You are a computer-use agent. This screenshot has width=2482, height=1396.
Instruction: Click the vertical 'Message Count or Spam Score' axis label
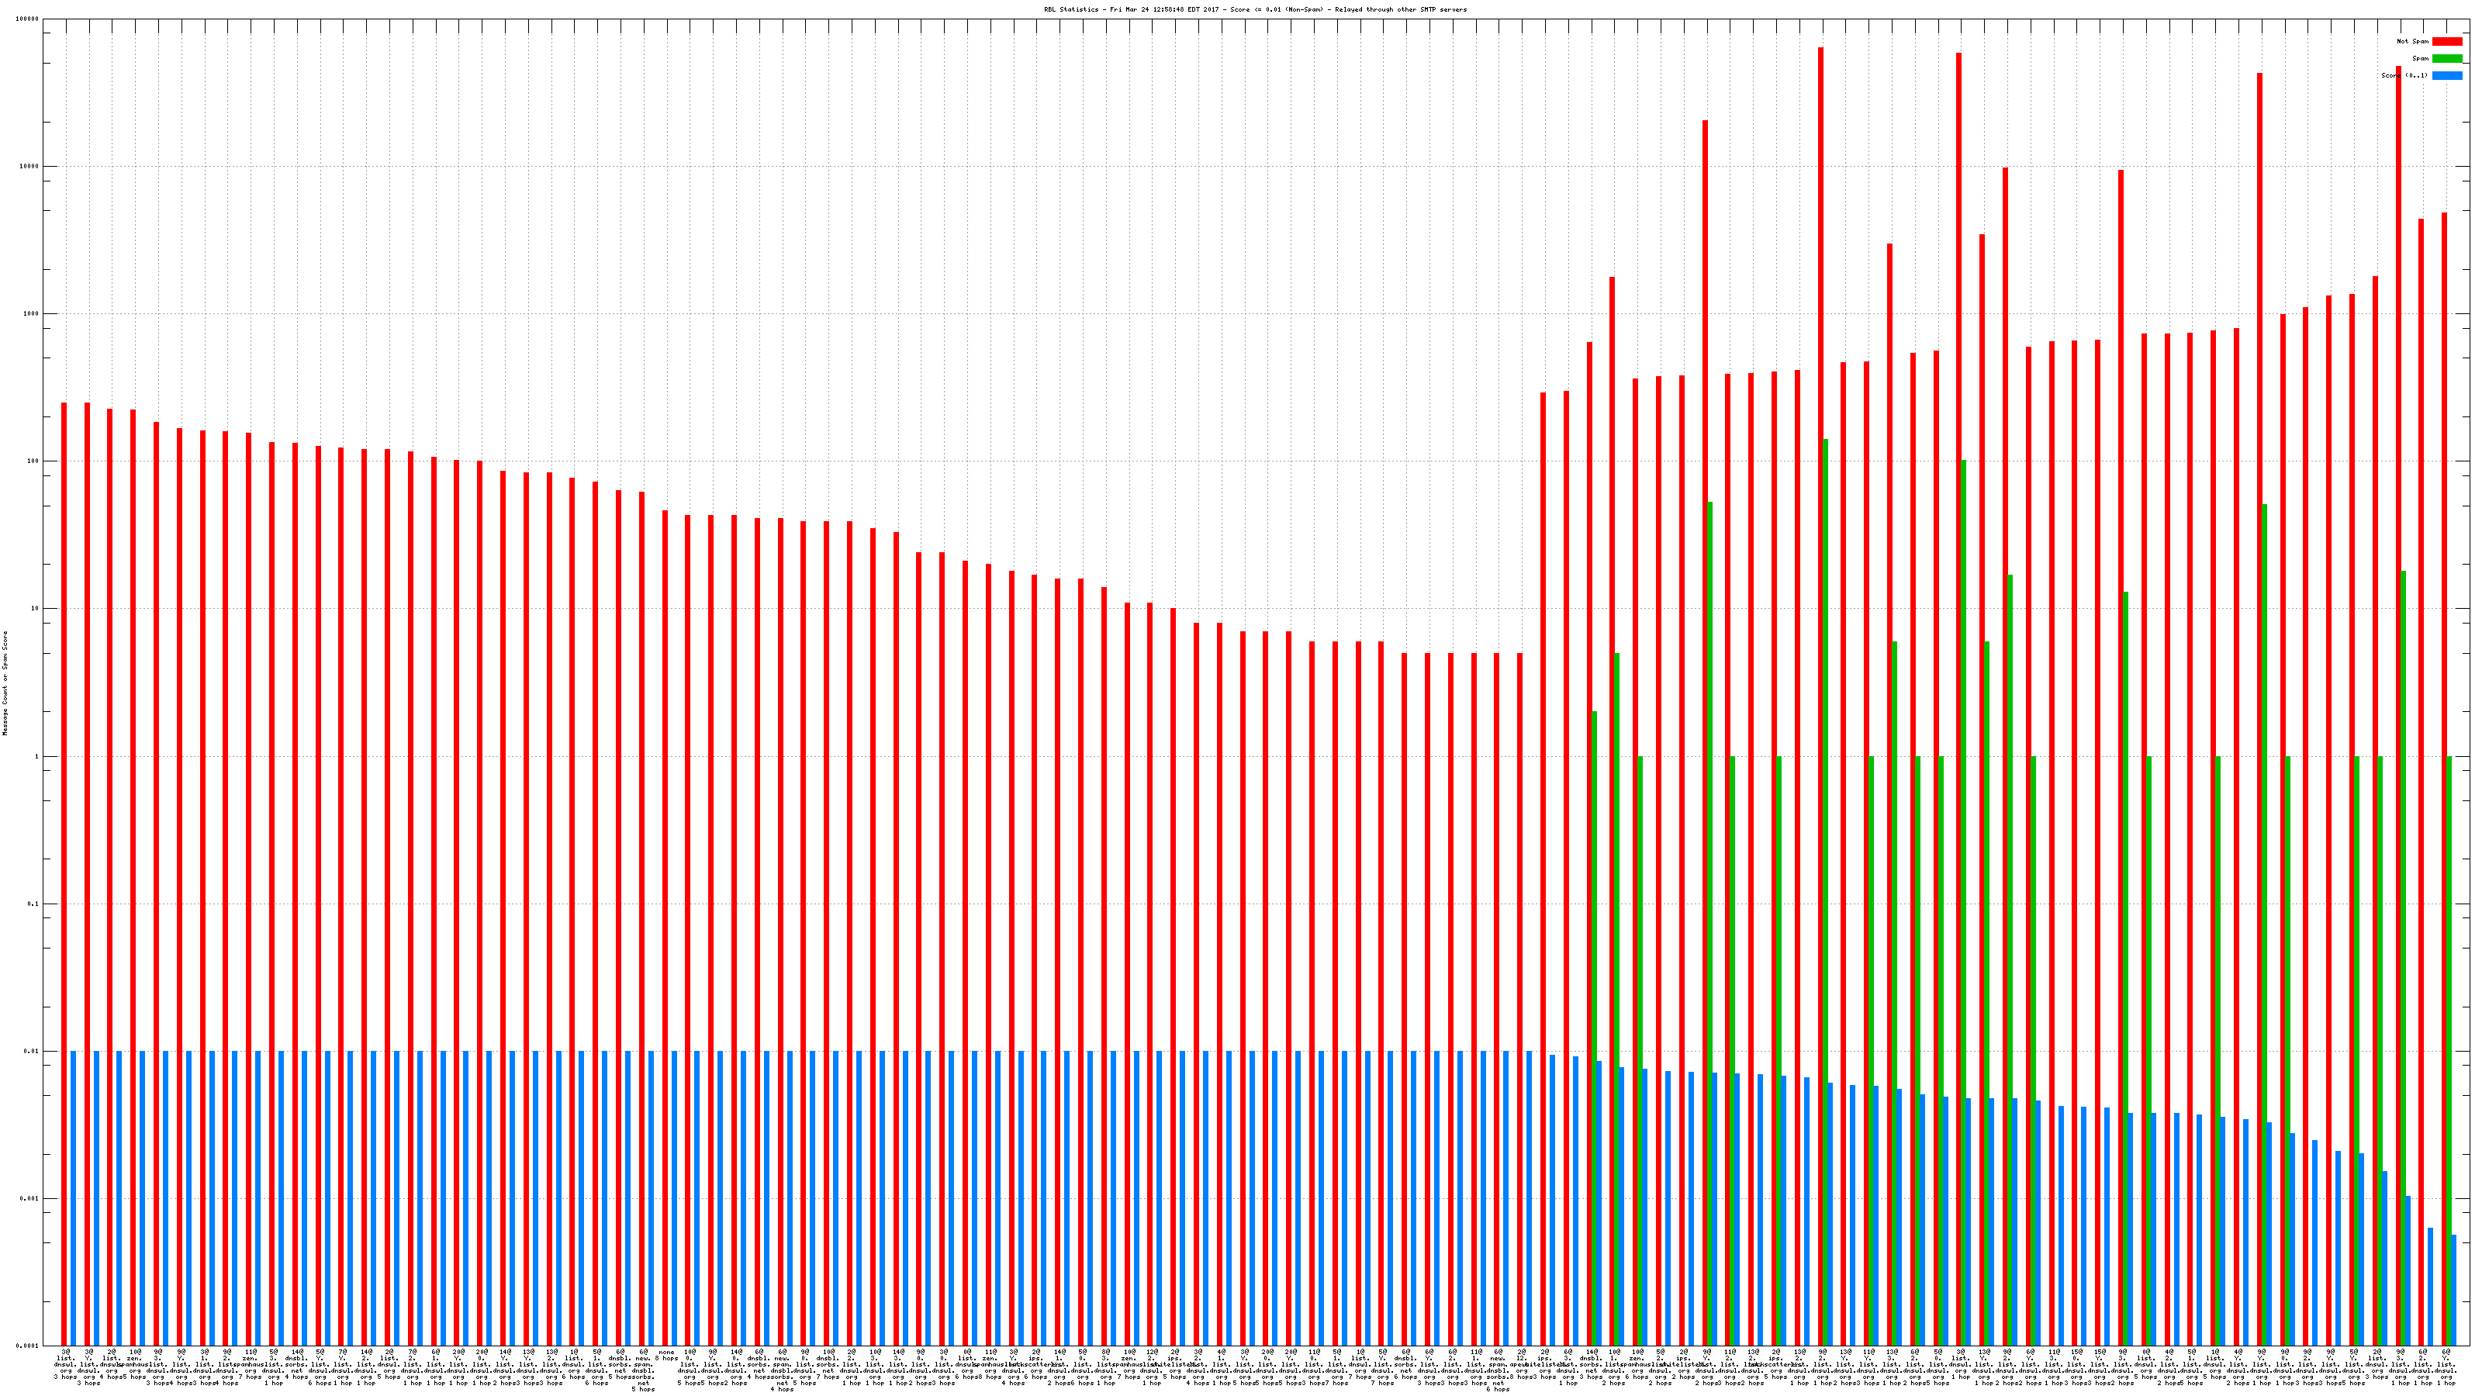pos(5,683)
